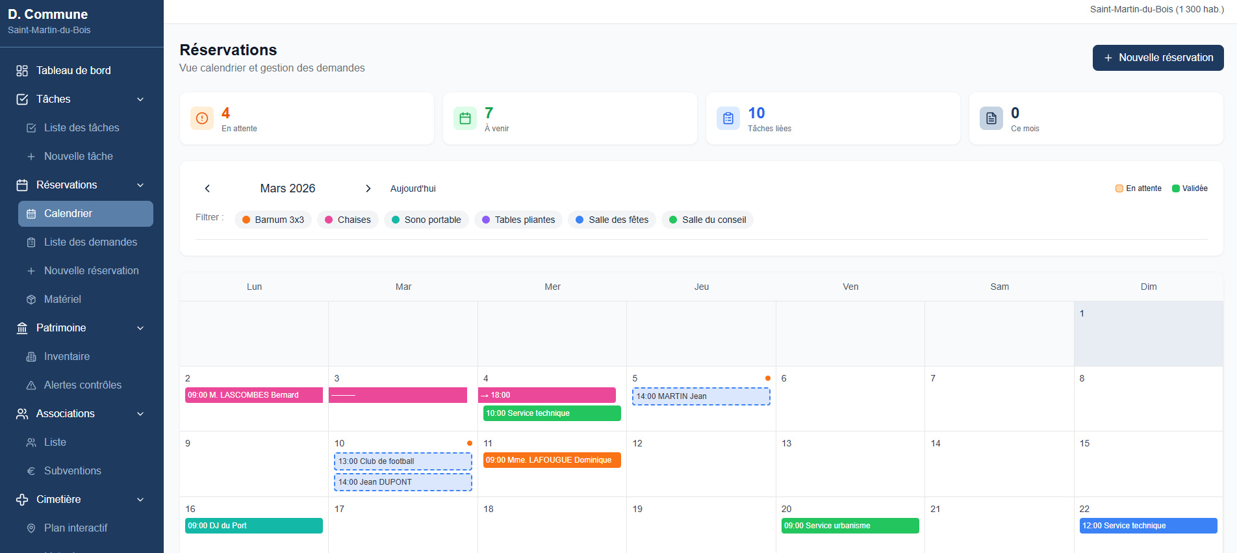The height and width of the screenshot is (553, 1237).
Task: Collapse the Tâches sidebar section
Action: click(x=140, y=99)
